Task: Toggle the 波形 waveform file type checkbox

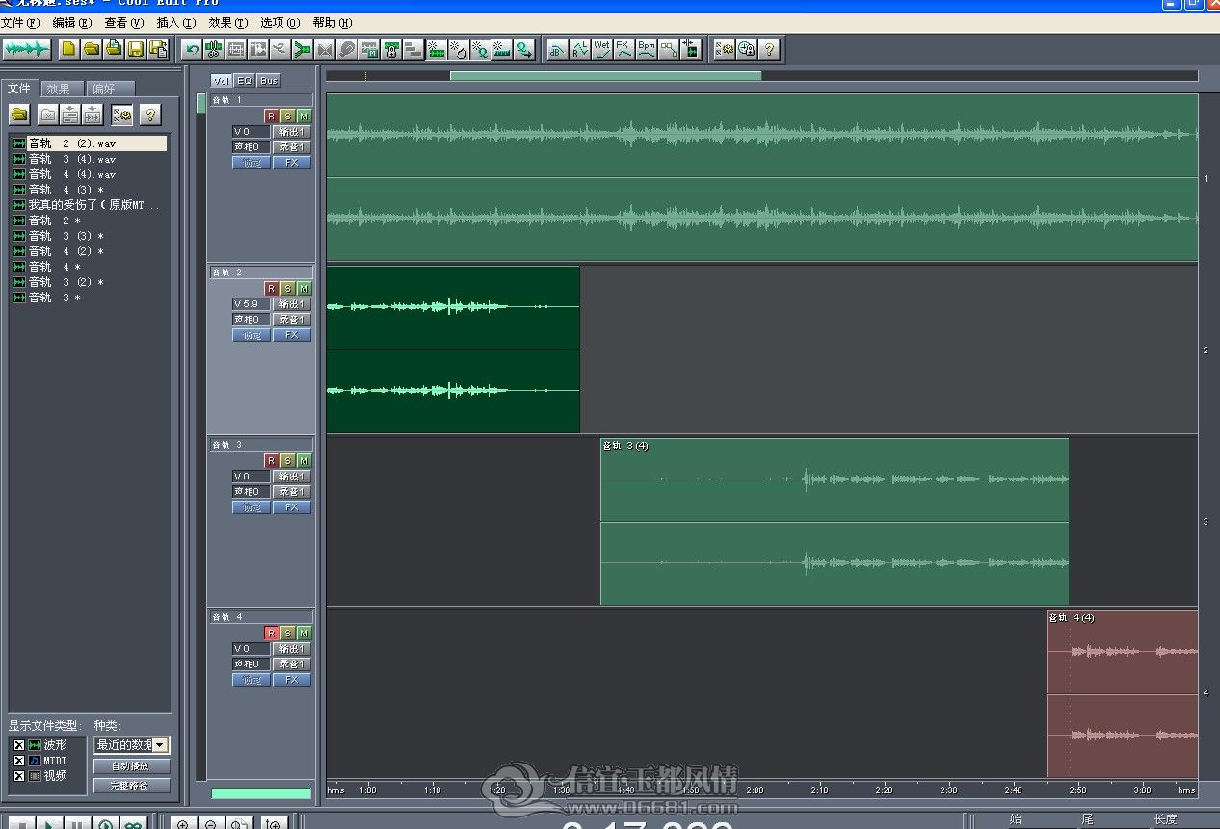Action: (x=19, y=745)
